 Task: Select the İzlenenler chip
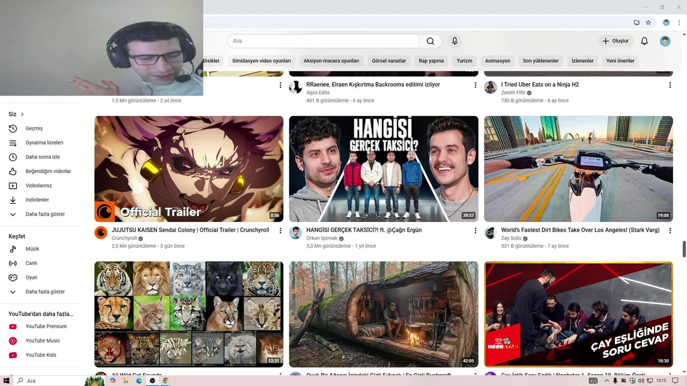(582, 61)
